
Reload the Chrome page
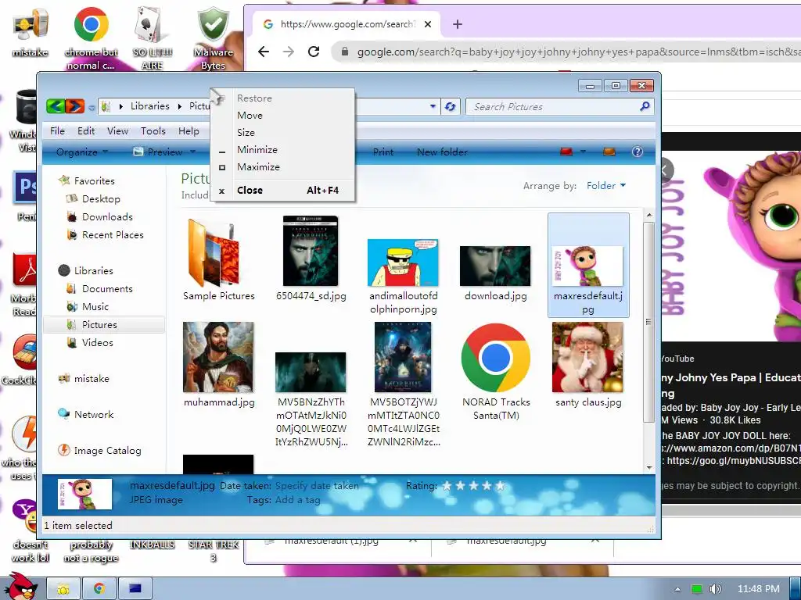tap(314, 52)
